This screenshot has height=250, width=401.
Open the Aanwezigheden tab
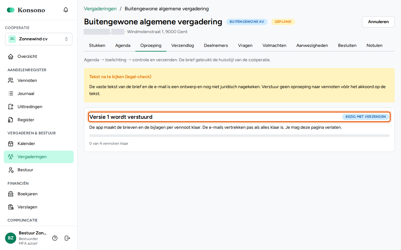[312, 45]
